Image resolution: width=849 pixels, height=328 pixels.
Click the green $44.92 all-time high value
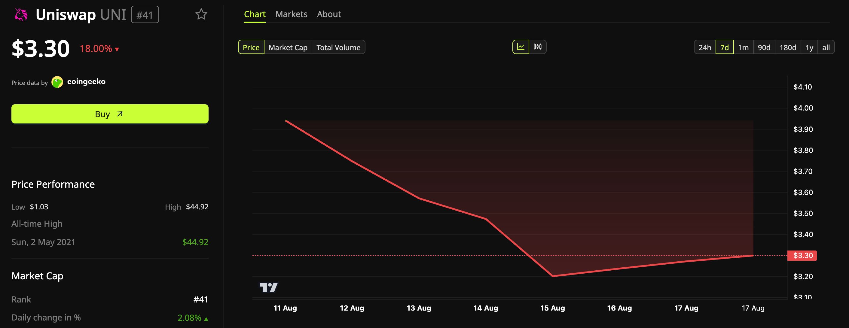click(195, 242)
